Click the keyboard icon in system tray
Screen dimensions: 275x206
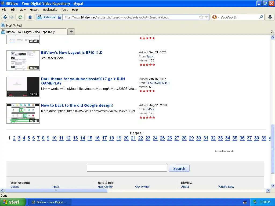(245, 202)
